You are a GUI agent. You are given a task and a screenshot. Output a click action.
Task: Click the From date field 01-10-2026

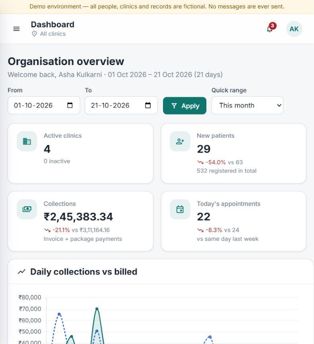pos(44,105)
